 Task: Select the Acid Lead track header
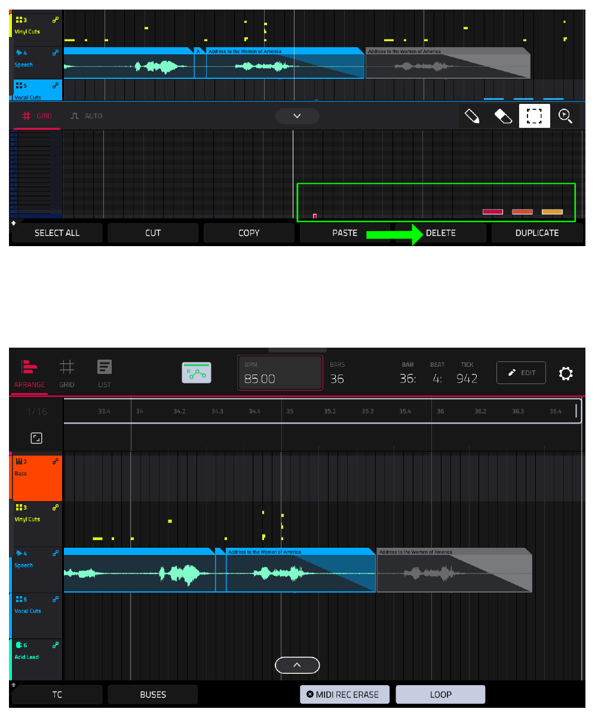(x=37, y=659)
